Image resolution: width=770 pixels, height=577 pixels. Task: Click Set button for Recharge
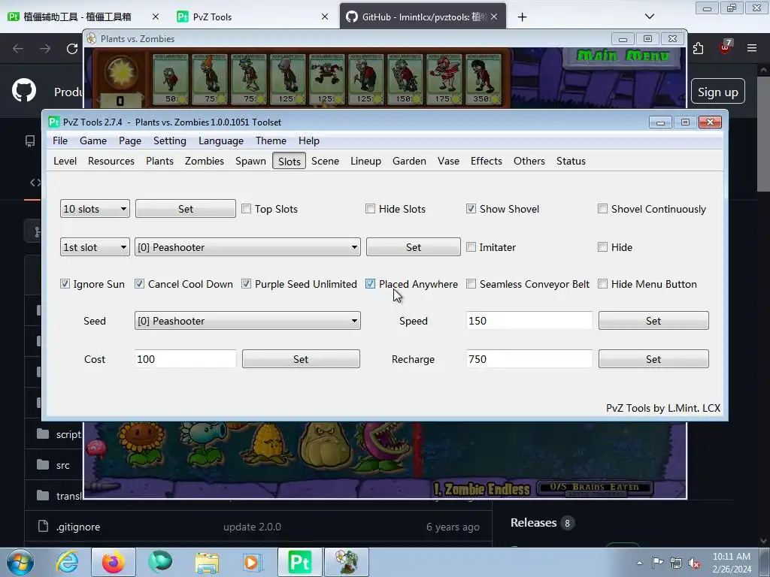pos(653,359)
